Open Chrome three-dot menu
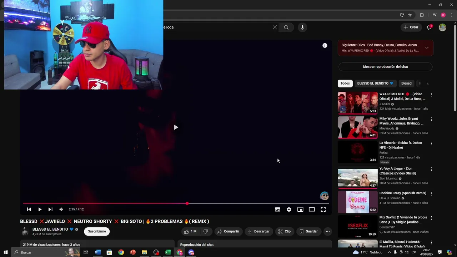This screenshot has width=457, height=257. pos(452,15)
